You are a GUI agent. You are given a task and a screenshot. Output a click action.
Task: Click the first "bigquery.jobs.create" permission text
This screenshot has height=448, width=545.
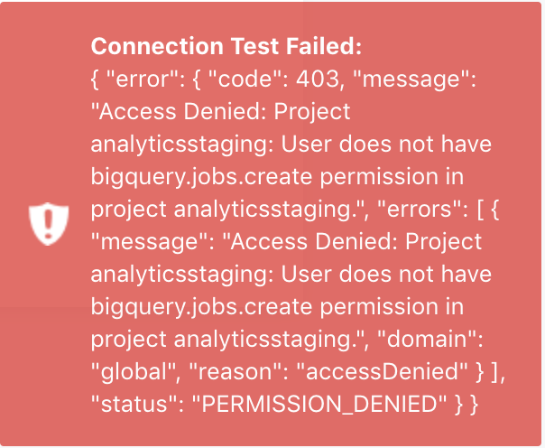[201, 176]
